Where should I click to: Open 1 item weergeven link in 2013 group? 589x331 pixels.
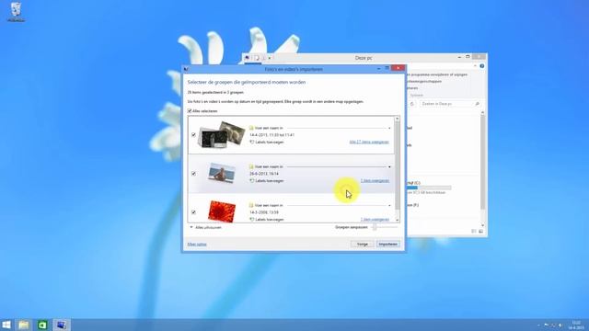pyautogui.click(x=375, y=181)
